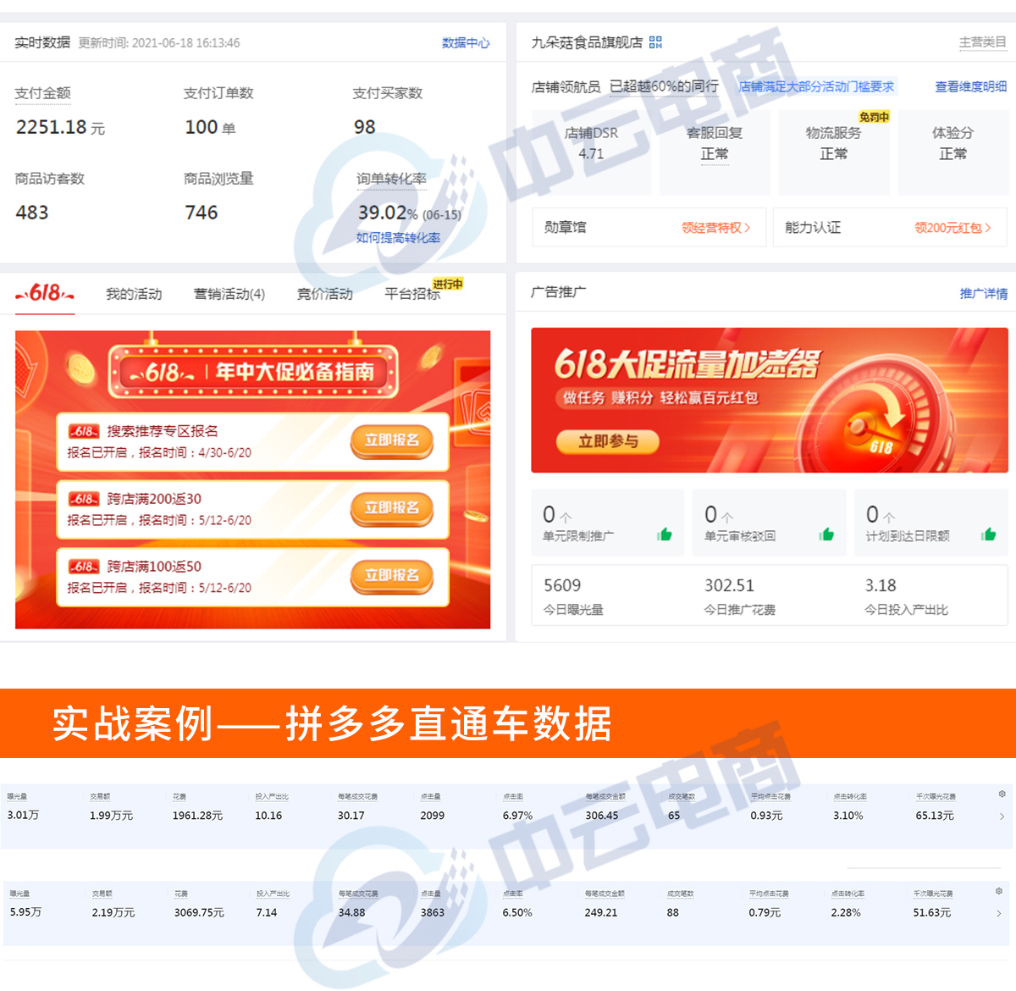Image resolution: width=1016 pixels, height=991 pixels.
Task: Click thumbs-up icon for 单元限制推广
Action: point(665,534)
